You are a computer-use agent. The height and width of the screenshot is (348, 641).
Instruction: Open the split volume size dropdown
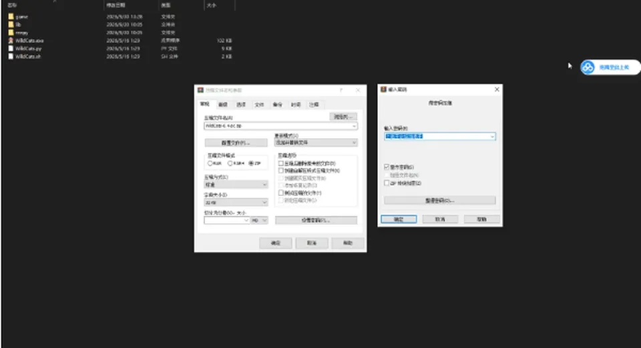pyautogui.click(x=246, y=220)
